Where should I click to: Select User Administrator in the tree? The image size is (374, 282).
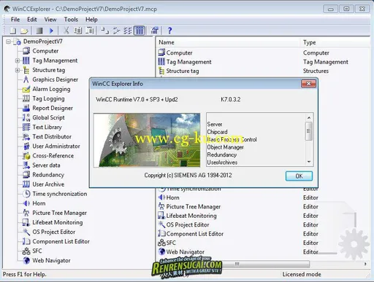tap(56, 146)
